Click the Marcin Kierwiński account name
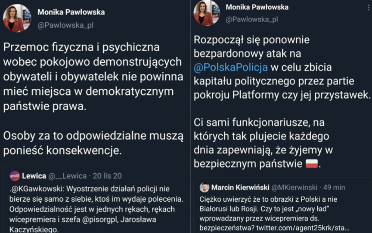The height and width of the screenshot is (233, 372). pyautogui.click(x=240, y=188)
